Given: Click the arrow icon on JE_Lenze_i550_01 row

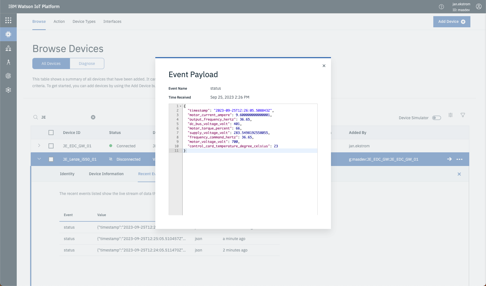Looking at the screenshot, I should 449,159.
